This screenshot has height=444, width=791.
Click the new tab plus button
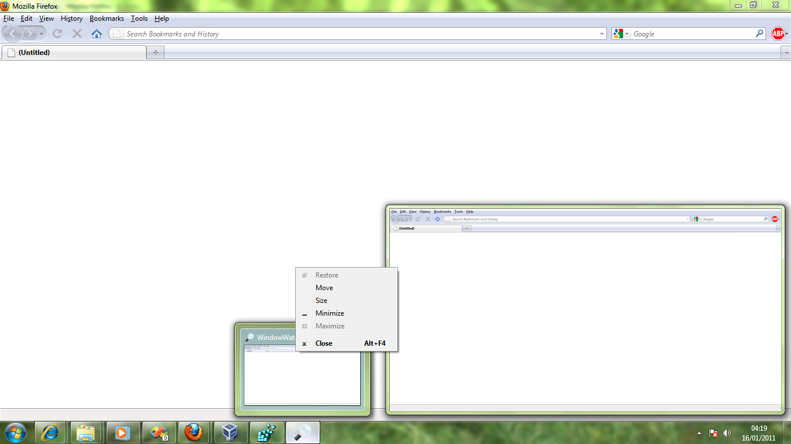pyautogui.click(x=155, y=53)
